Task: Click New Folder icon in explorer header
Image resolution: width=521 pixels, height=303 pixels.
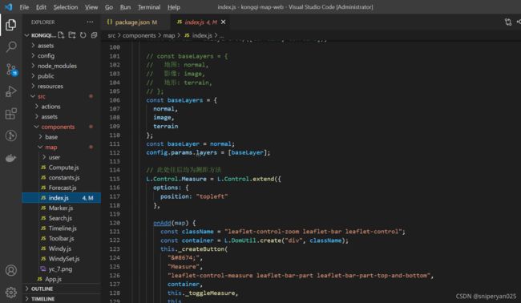Action: 72,35
